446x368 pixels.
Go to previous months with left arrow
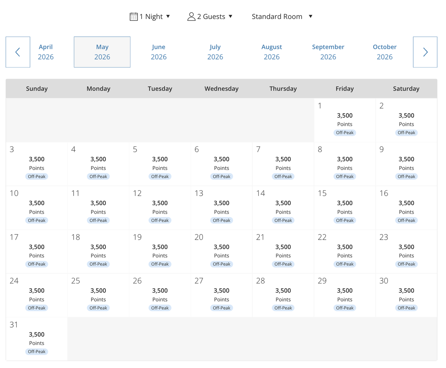(18, 52)
